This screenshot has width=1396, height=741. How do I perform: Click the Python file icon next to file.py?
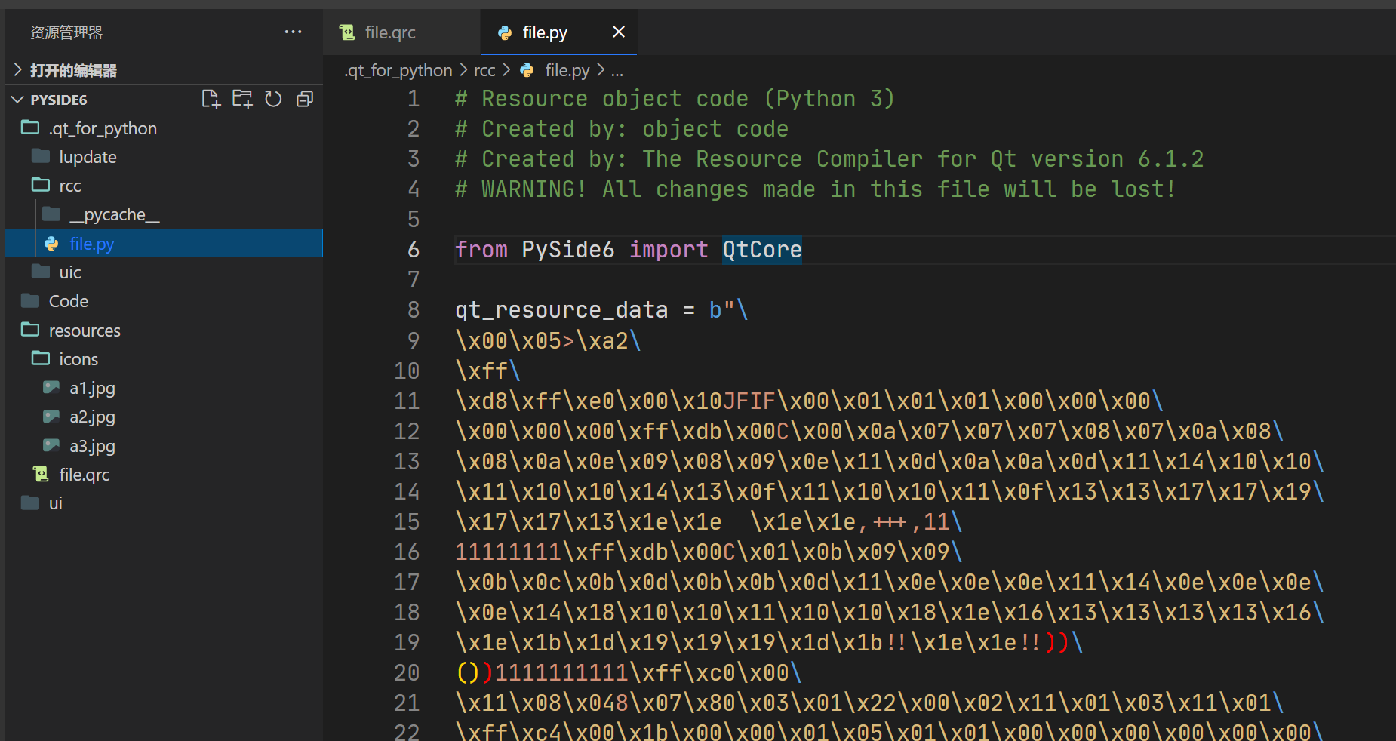(x=50, y=243)
